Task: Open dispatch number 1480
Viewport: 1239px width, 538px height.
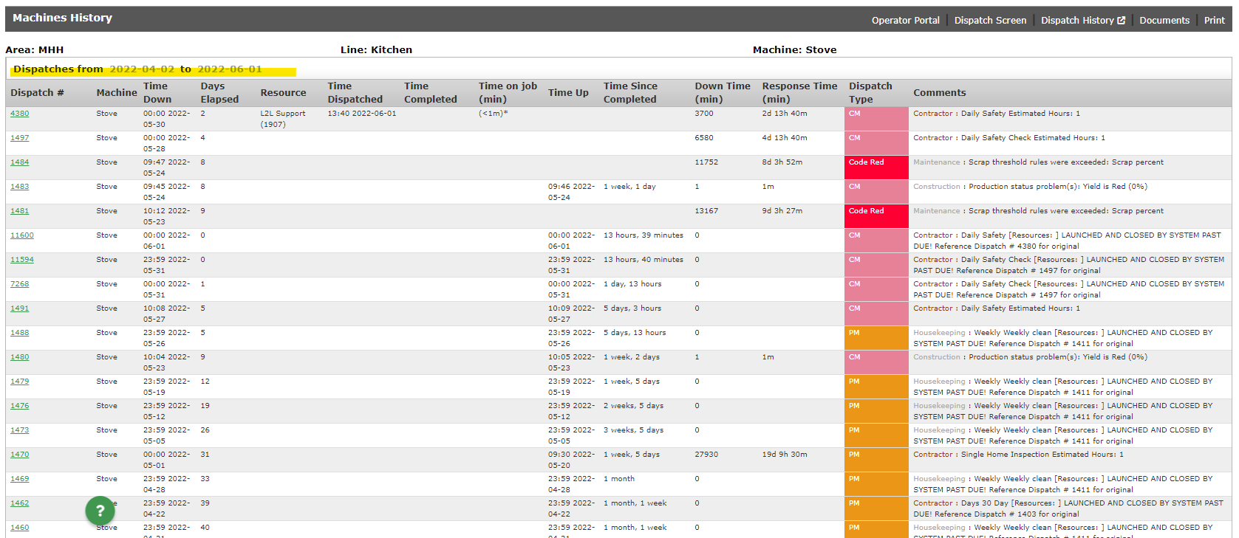Action: coord(20,357)
